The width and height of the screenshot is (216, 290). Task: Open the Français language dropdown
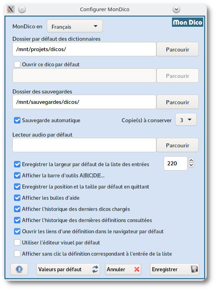pyautogui.click(x=75, y=26)
